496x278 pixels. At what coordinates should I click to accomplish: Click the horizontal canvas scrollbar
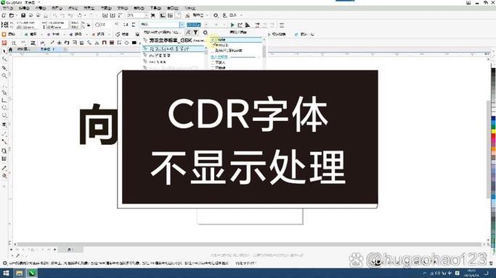pos(249,244)
